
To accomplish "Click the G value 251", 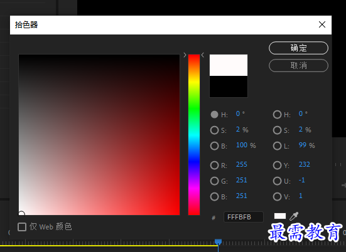I will [242, 180].
